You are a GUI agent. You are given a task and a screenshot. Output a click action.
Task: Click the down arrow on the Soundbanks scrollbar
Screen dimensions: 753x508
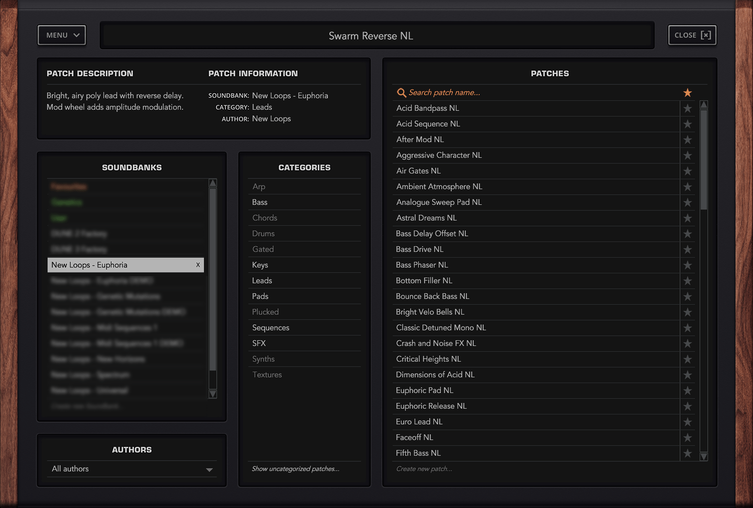[212, 394]
